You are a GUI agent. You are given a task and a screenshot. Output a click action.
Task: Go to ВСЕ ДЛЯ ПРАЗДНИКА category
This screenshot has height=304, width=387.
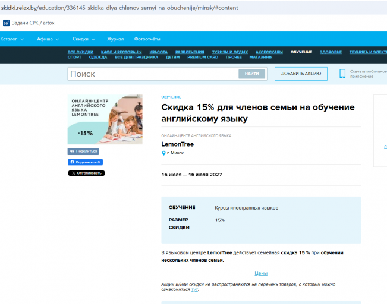click(136, 57)
